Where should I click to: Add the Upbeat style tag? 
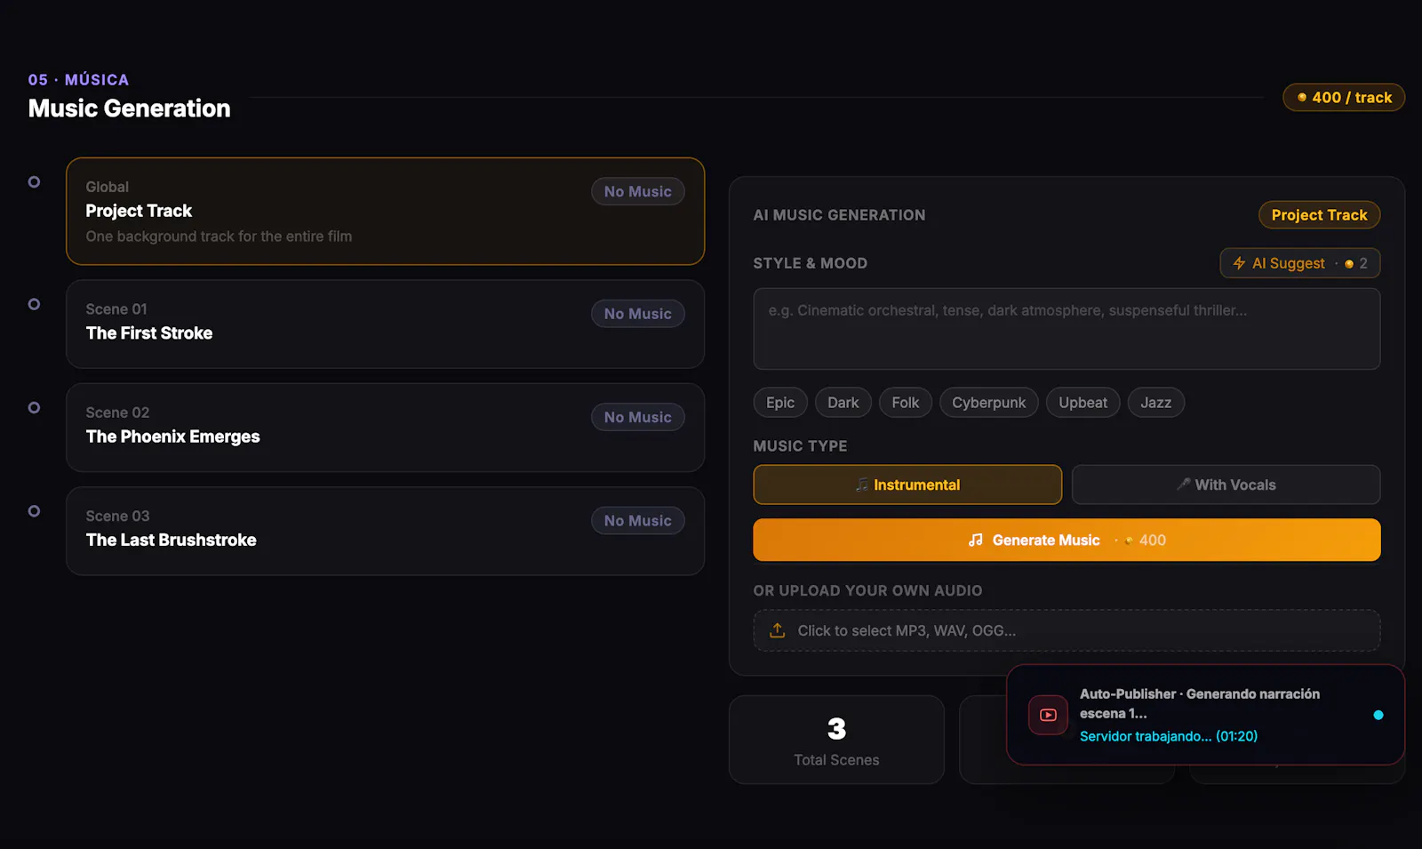click(1083, 403)
